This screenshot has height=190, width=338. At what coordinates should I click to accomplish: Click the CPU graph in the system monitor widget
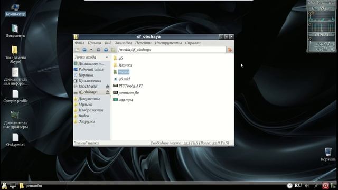pos(322,16)
